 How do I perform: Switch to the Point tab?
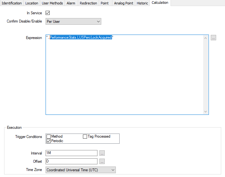tap(105, 3)
